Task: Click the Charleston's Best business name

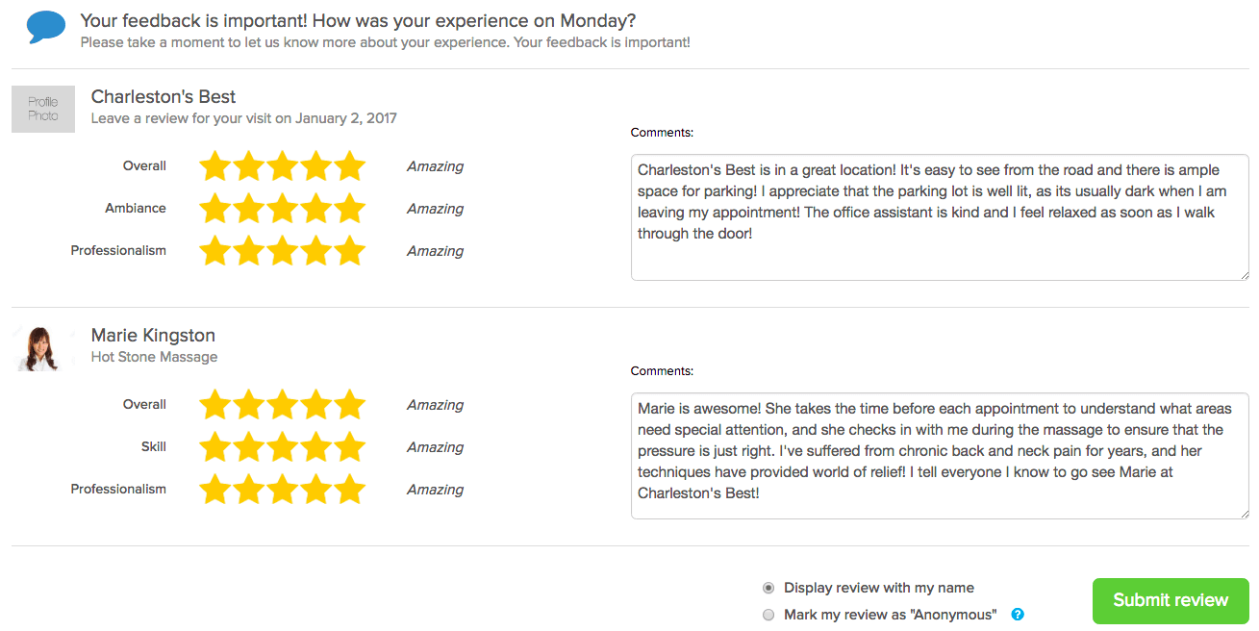Action: (163, 96)
